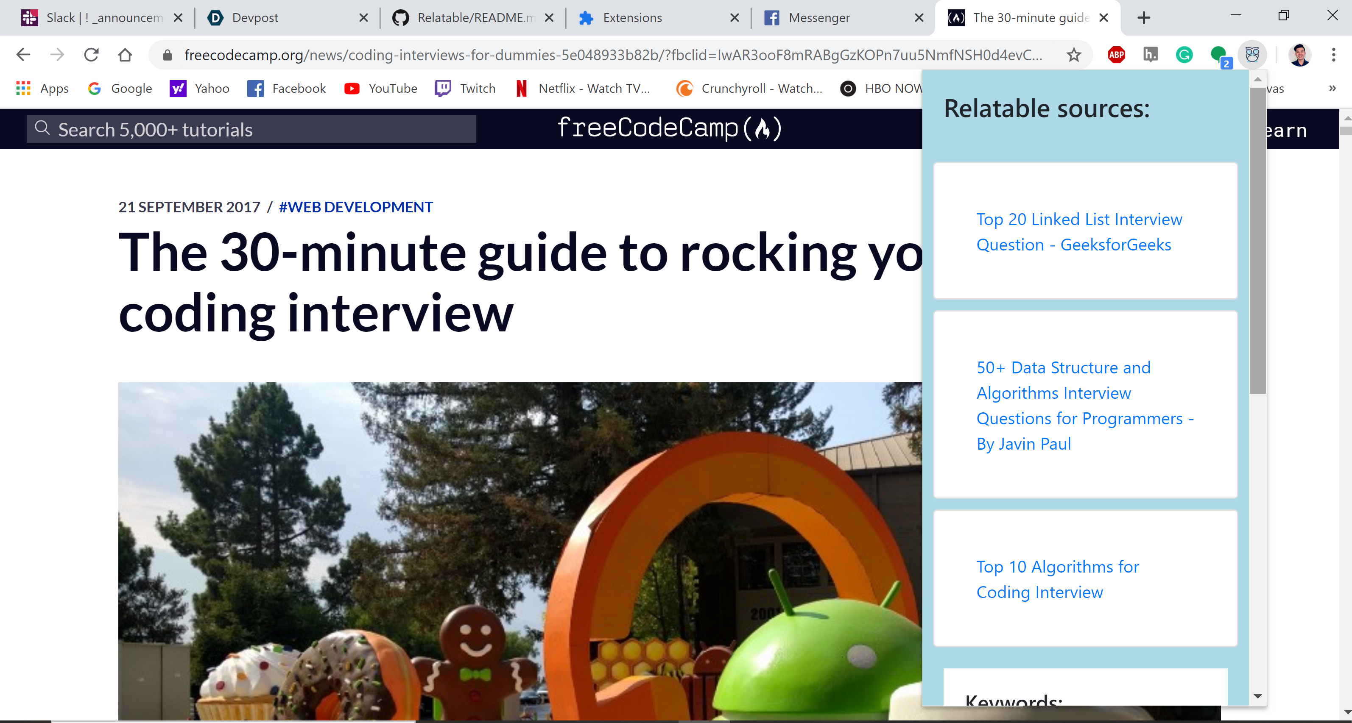The height and width of the screenshot is (723, 1352).
Task: Expand the hidden bookmarks overflow chevron
Action: coord(1332,88)
